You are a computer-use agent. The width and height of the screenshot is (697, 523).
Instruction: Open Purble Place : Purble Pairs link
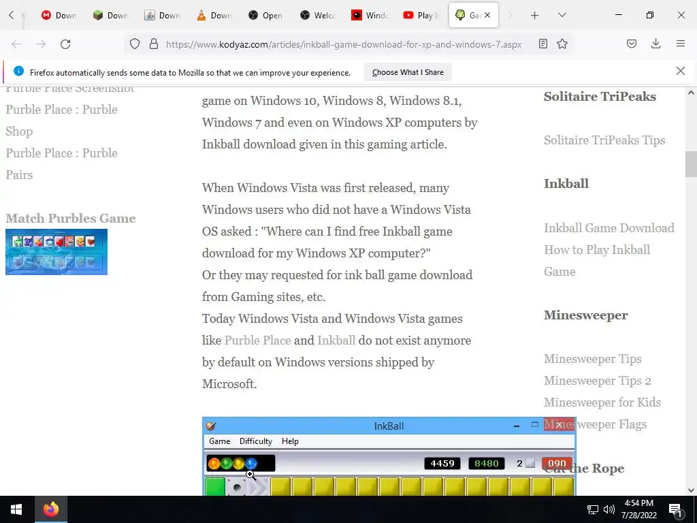[x=61, y=163]
